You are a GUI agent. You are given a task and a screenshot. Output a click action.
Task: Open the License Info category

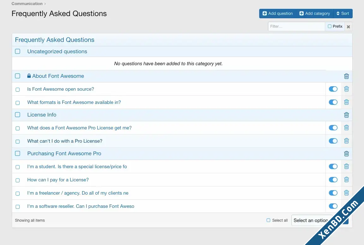click(42, 115)
